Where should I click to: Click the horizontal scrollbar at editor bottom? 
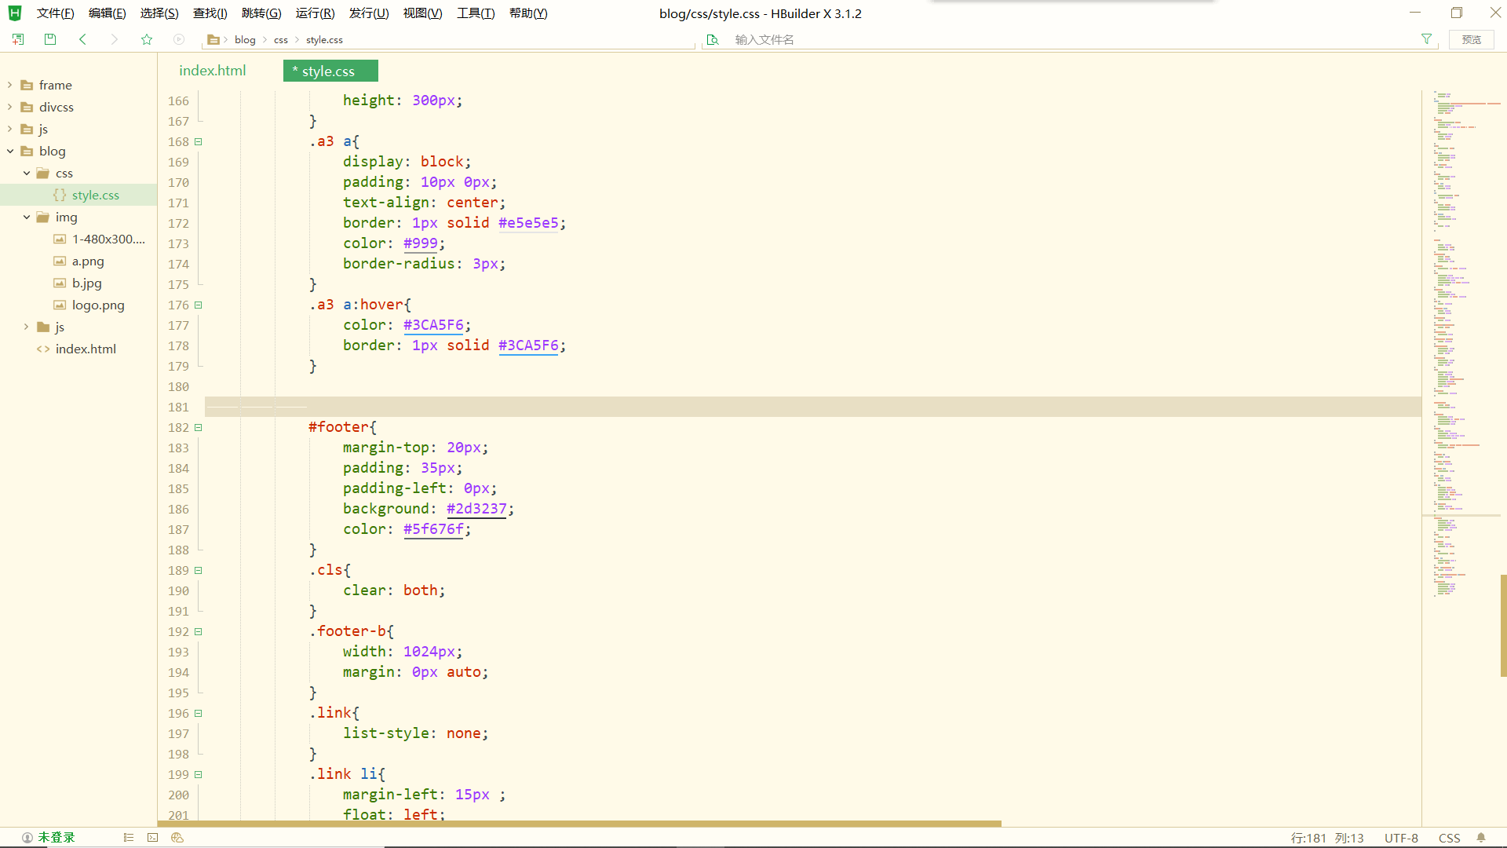(x=579, y=824)
